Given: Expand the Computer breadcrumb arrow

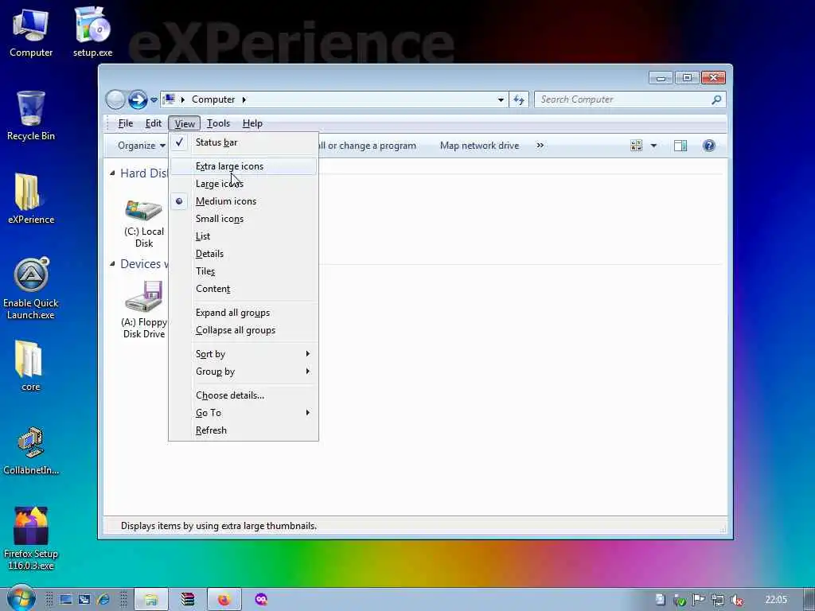Looking at the screenshot, I should [244, 99].
